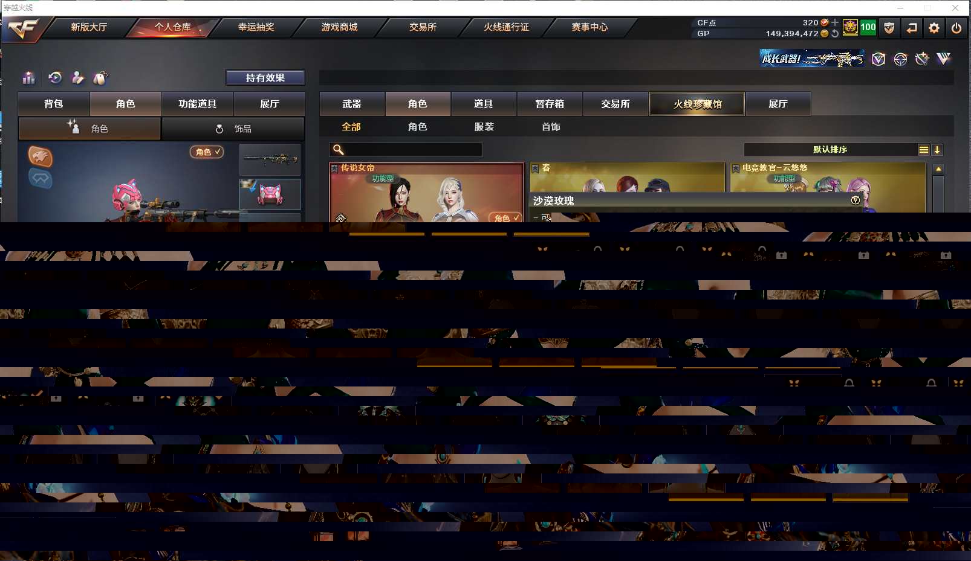
Task: Refresh GP balance with circular arrow
Action: [835, 34]
